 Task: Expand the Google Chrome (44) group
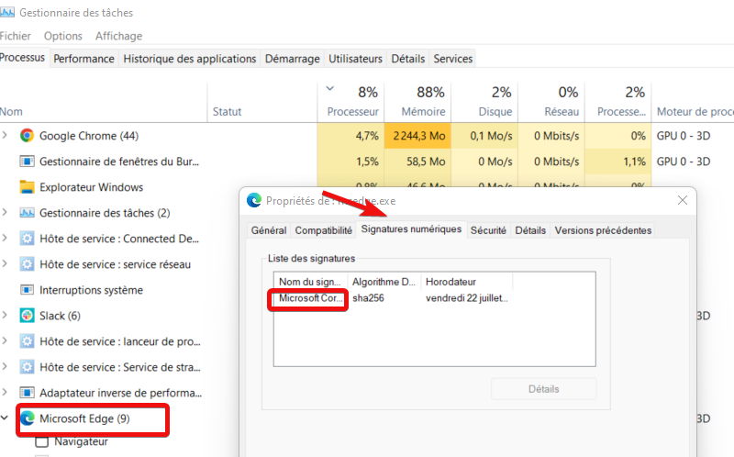pyautogui.click(x=5, y=135)
